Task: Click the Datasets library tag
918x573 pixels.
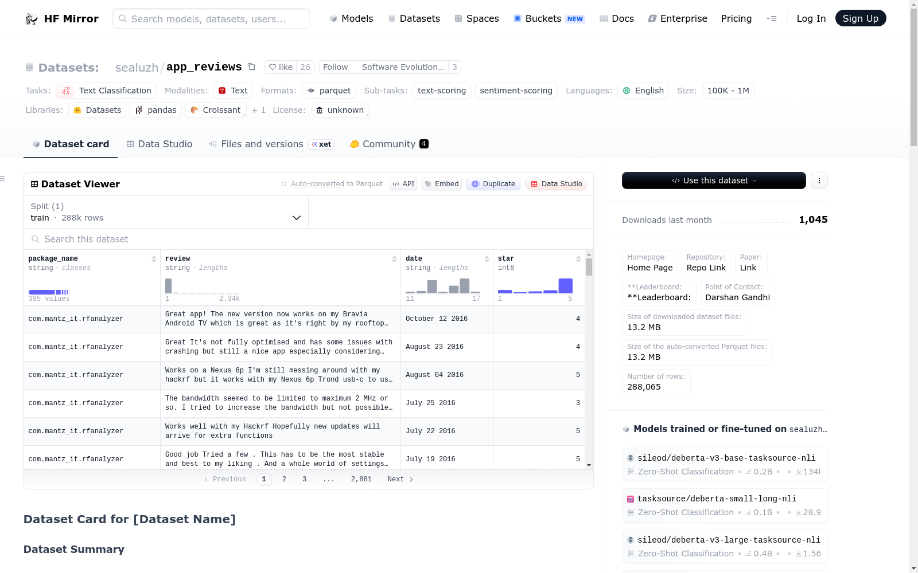Action: click(98, 110)
